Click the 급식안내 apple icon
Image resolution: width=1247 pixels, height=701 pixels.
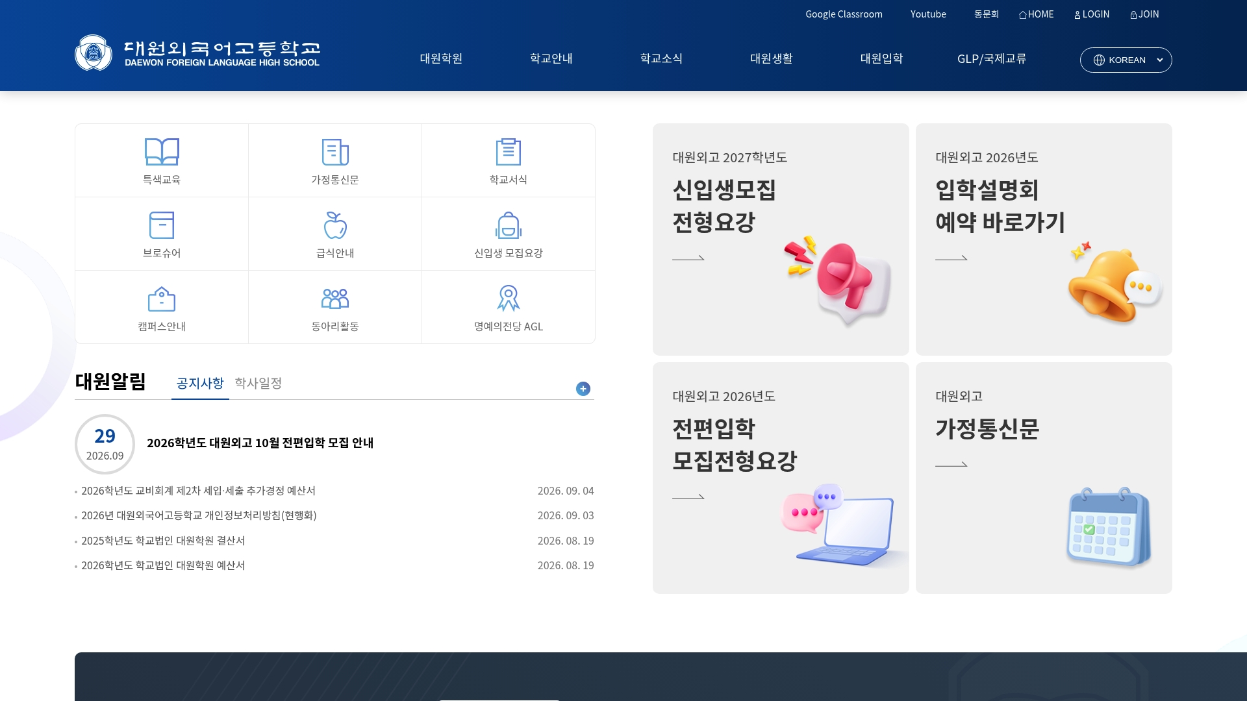[335, 225]
